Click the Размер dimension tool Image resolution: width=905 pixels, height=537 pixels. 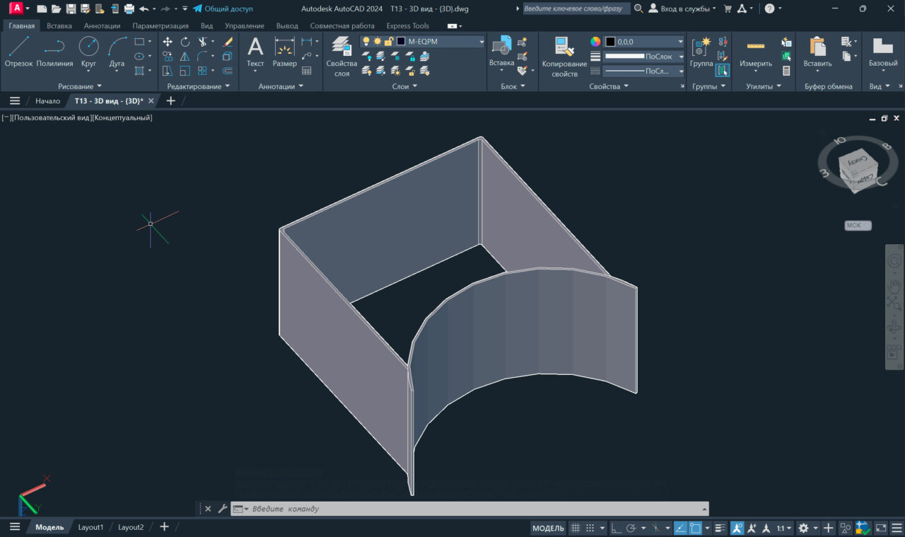pyautogui.click(x=284, y=52)
